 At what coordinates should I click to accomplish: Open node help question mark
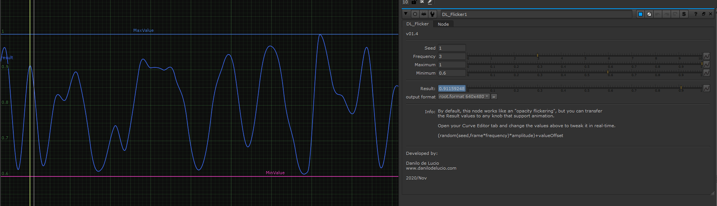[x=696, y=14]
